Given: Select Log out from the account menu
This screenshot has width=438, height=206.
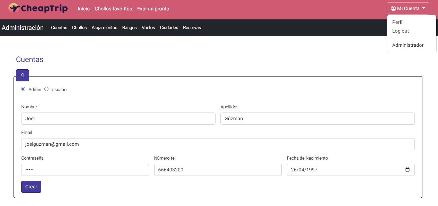Looking at the screenshot, I should tap(400, 31).
